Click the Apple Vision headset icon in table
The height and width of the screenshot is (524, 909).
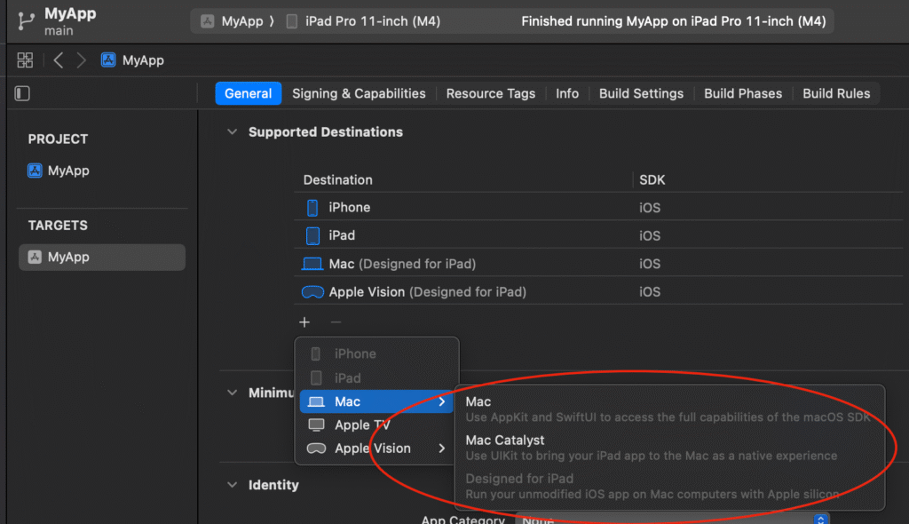(x=312, y=292)
